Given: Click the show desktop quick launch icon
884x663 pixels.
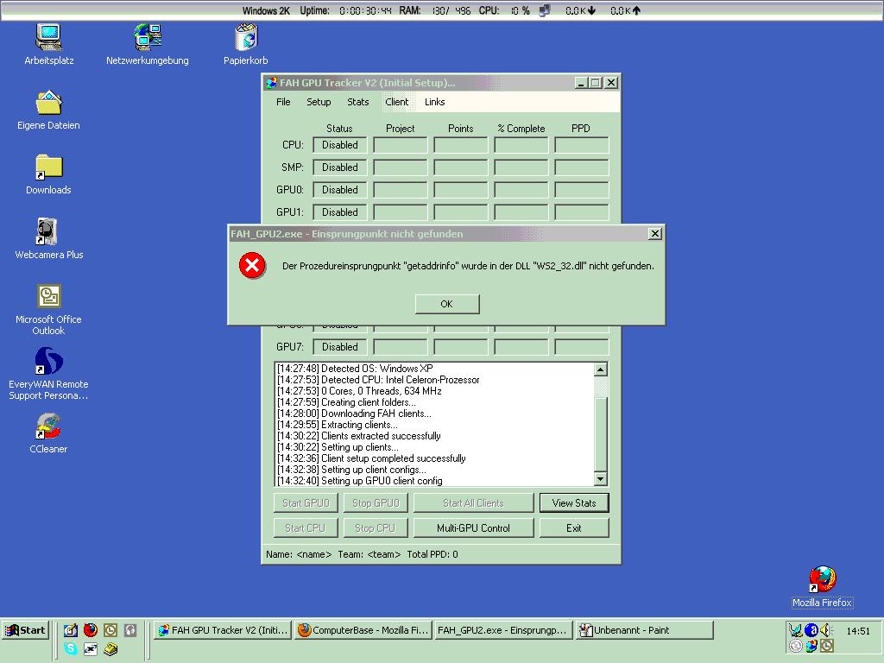Looking at the screenshot, I should [71, 629].
